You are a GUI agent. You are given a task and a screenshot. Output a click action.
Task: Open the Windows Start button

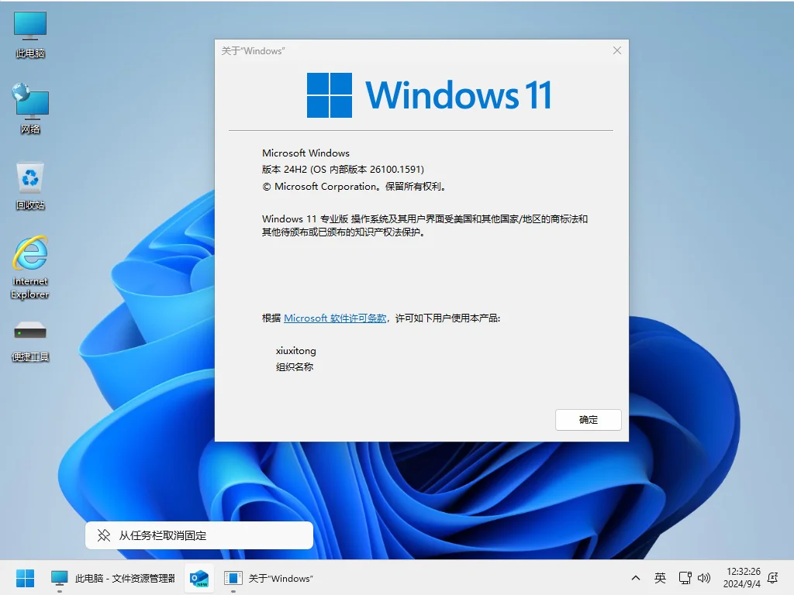(x=25, y=578)
